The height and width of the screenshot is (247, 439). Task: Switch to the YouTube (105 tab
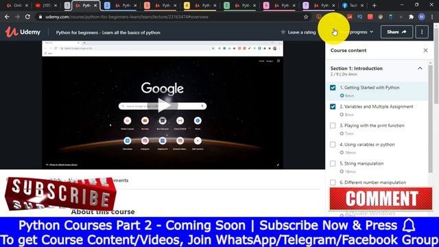(47, 5)
